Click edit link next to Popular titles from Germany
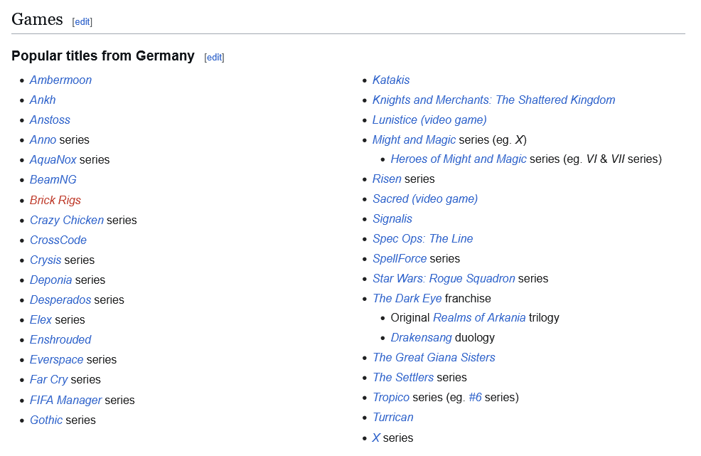The image size is (701, 456). pyautogui.click(x=214, y=58)
